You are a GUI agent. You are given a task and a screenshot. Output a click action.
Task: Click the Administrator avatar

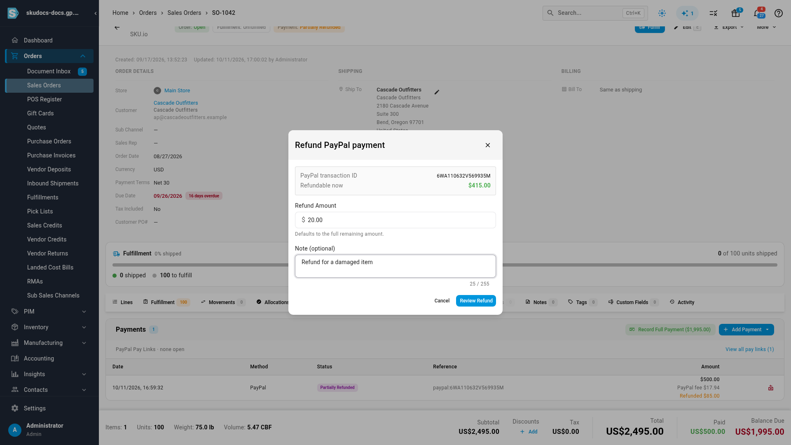click(15, 430)
